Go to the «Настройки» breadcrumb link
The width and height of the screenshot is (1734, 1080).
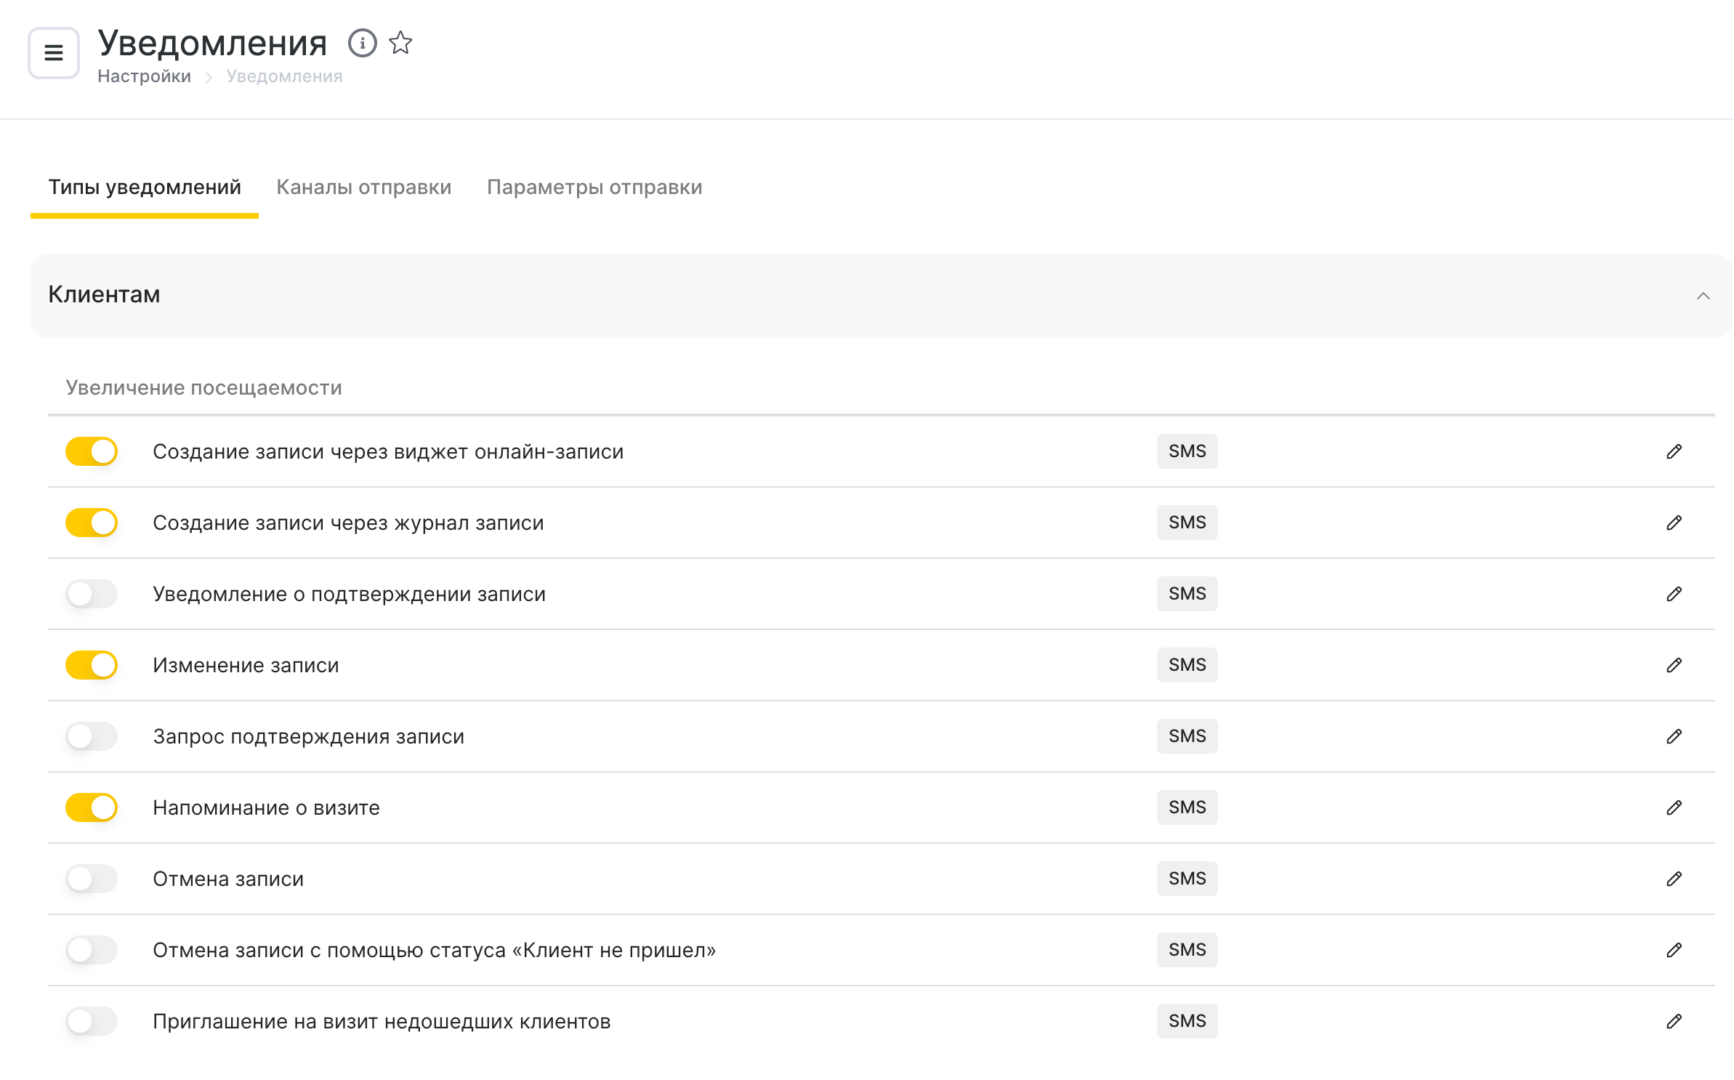click(144, 76)
